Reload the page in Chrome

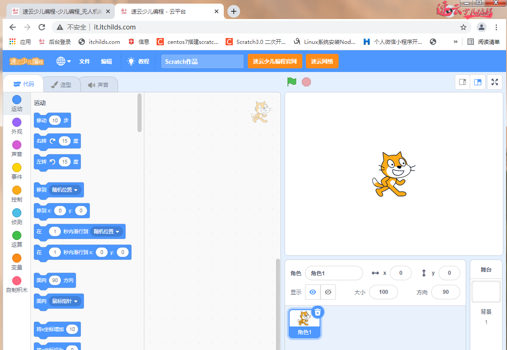click(x=42, y=27)
